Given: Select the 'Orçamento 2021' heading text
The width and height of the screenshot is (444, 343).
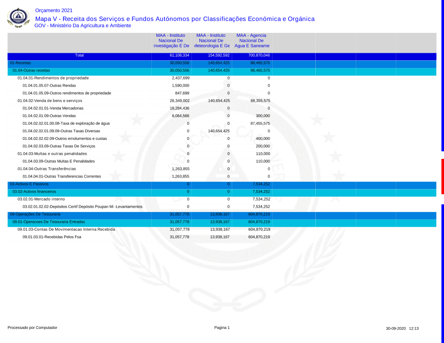Looking at the screenshot, I should 53,10.
